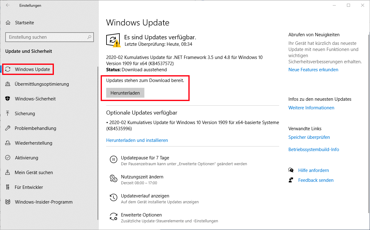This screenshot has height=230, width=370.
Task: Minimize the Einstellungen window
Action: click(334, 5)
